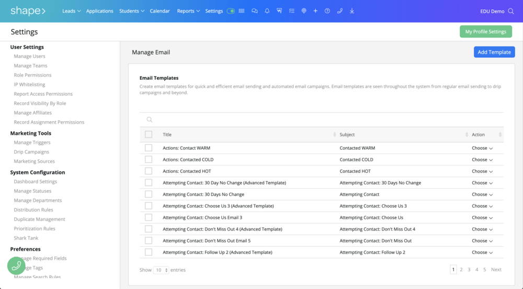Open the Don't Miss Out Email 5 template title
This screenshot has height=289, width=523.
point(207,241)
